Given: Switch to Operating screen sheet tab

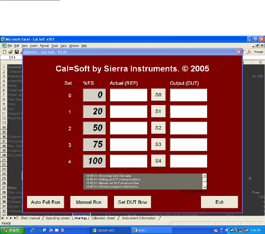Looking at the screenshot, I should [x=58, y=218].
